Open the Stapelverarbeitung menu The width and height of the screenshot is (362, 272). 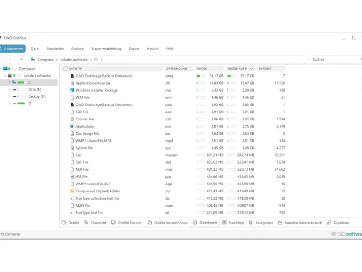[x=106, y=48]
